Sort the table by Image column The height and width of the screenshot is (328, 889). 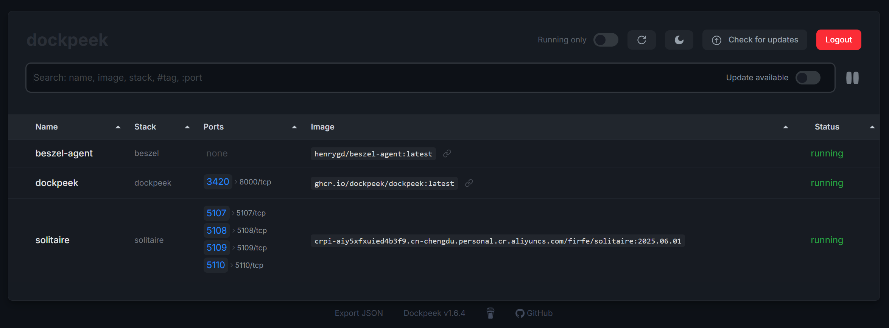point(322,127)
